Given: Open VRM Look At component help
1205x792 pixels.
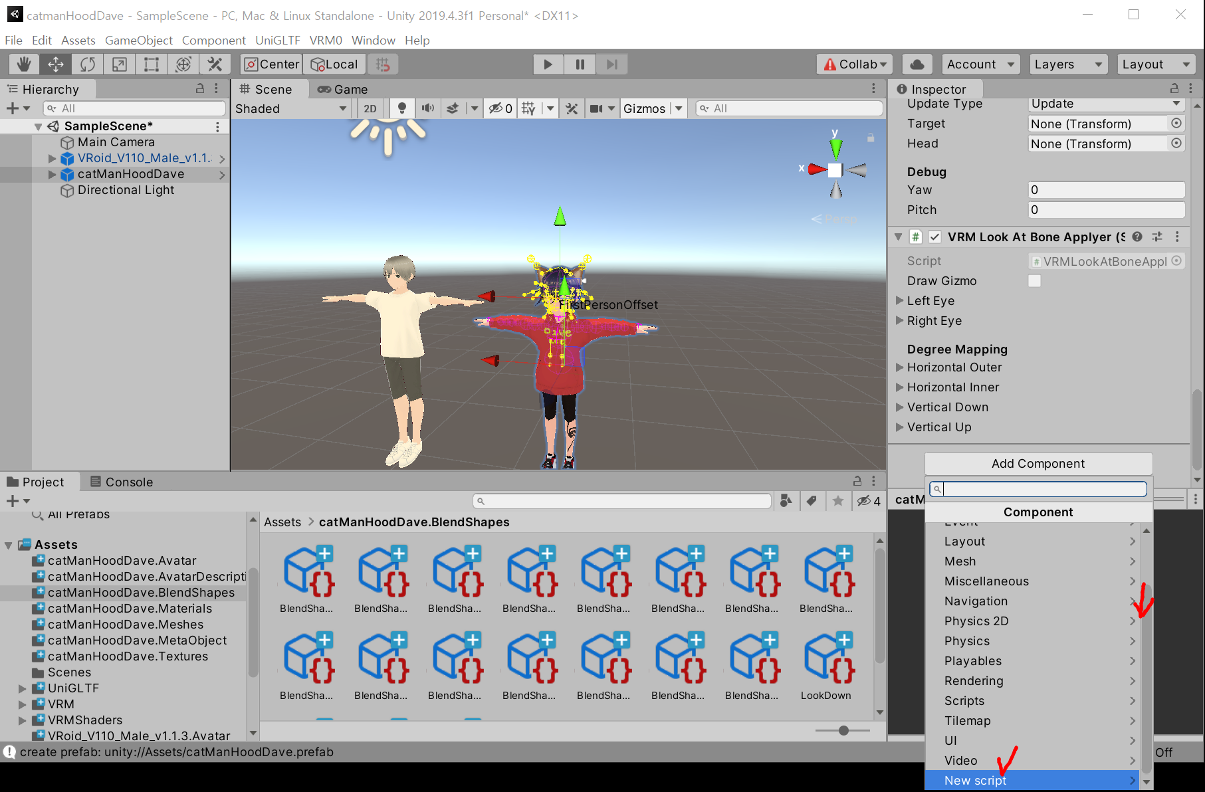Looking at the screenshot, I should pyautogui.click(x=1137, y=237).
